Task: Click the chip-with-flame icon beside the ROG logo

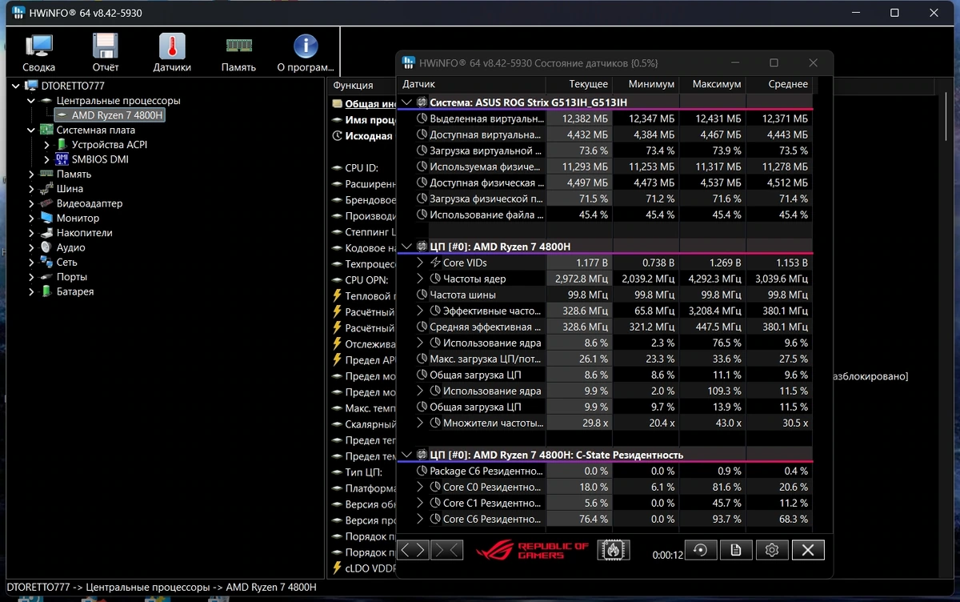Action: tap(614, 550)
